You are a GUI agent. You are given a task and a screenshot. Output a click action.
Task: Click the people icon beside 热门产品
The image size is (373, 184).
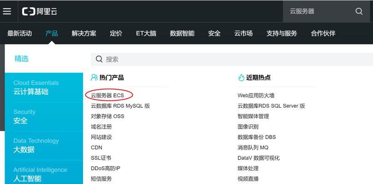(x=94, y=78)
